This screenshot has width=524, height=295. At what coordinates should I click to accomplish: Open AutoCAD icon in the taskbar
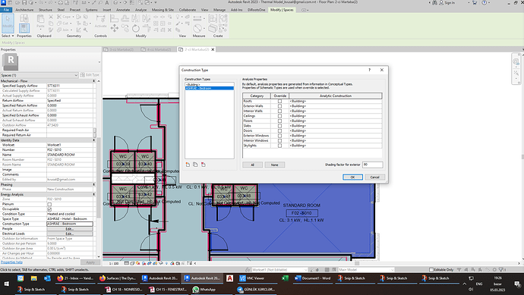coord(229,278)
